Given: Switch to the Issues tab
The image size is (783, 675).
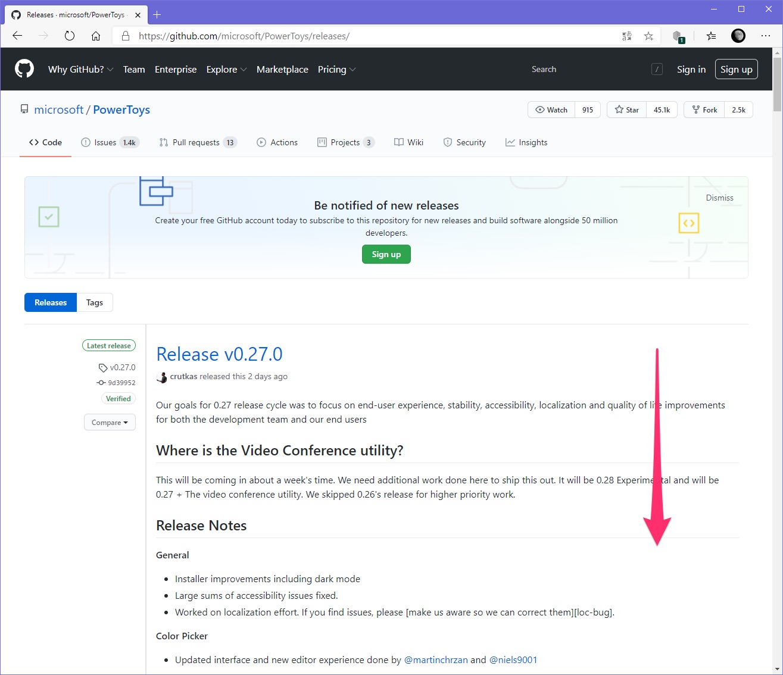Looking at the screenshot, I should pyautogui.click(x=110, y=142).
